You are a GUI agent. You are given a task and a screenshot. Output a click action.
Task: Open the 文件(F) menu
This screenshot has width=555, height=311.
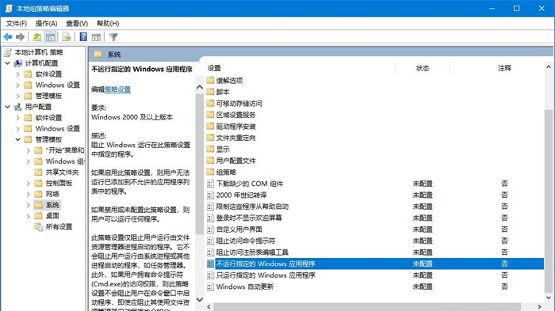coord(17,23)
